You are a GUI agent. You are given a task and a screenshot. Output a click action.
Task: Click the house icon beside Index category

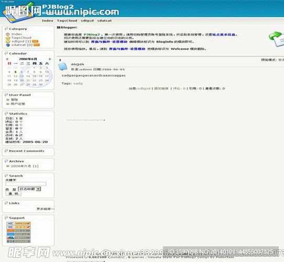tap(8, 34)
